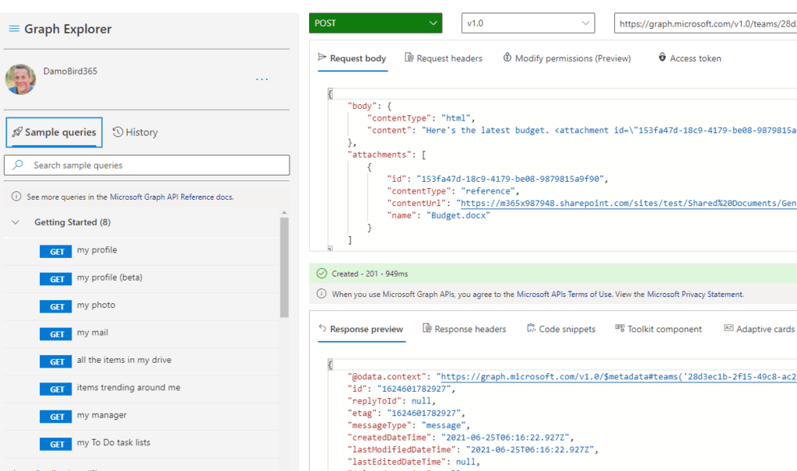
Task: Open the Modify permissions (Preview) tab
Action: coord(567,58)
